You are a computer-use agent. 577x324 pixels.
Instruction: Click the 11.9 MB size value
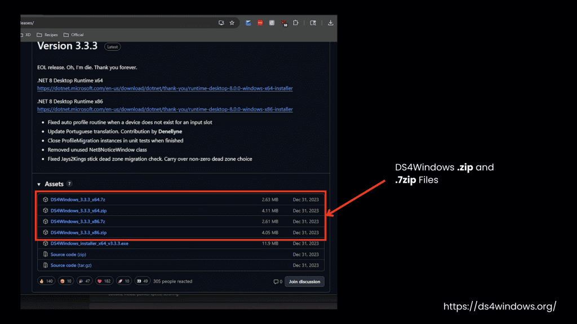pos(270,244)
